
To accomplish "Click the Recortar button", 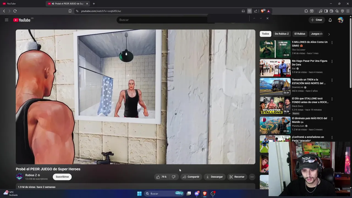I will (237, 177).
